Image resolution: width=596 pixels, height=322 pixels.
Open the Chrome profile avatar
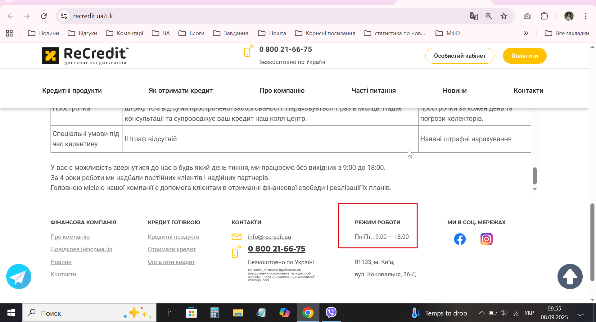[x=569, y=16]
